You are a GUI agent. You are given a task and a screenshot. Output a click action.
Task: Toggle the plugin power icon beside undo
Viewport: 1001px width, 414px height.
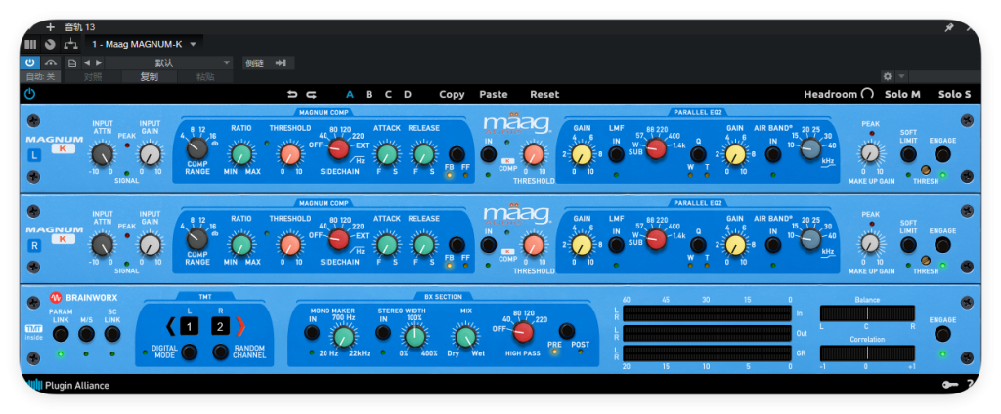click(x=30, y=94)
